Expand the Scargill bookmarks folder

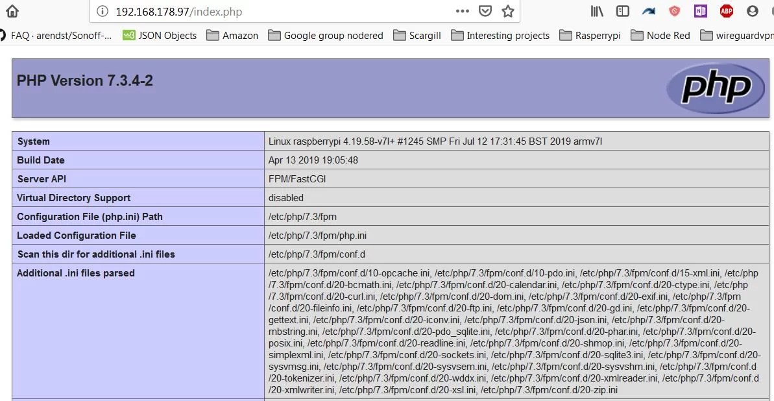coord(417,36)
